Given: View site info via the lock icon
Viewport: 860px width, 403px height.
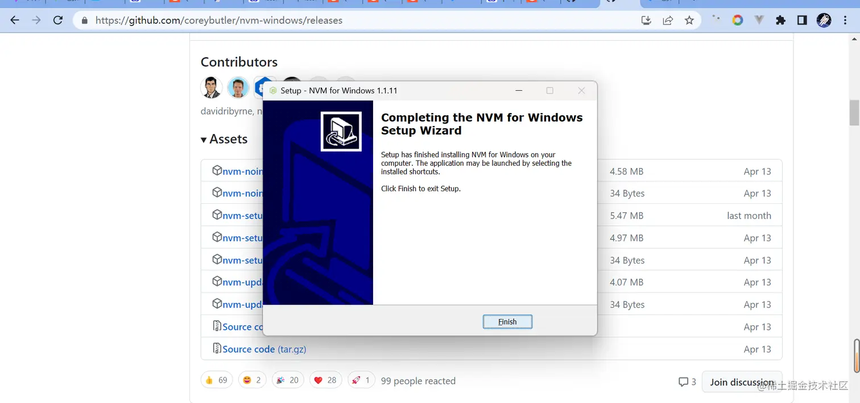Looking at the screenshot, I should pos(85,20).
